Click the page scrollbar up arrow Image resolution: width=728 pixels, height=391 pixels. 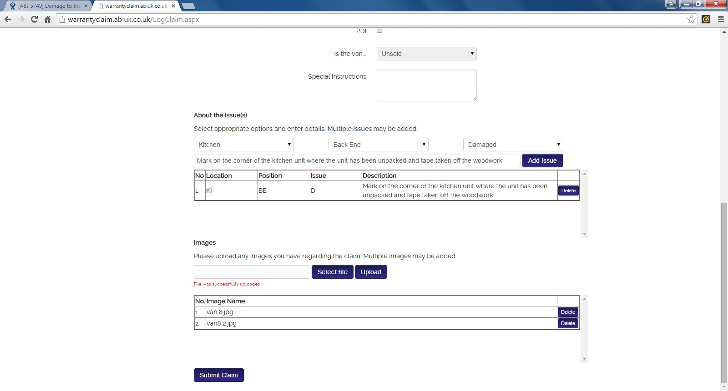click(724, 32)
